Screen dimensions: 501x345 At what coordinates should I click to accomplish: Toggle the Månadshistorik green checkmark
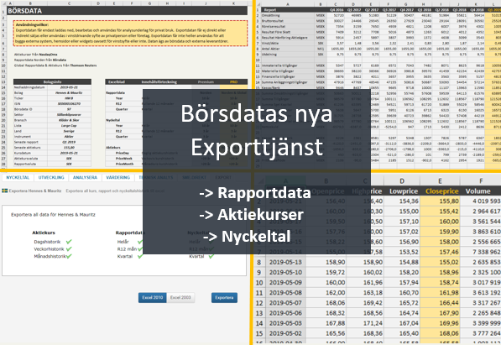69,256
